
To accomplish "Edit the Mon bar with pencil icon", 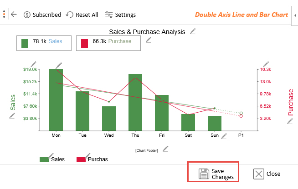I will tap(59, 65).
